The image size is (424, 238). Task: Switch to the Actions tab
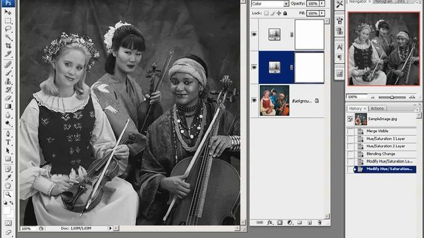pyautogui.click(x=377, y=108)
